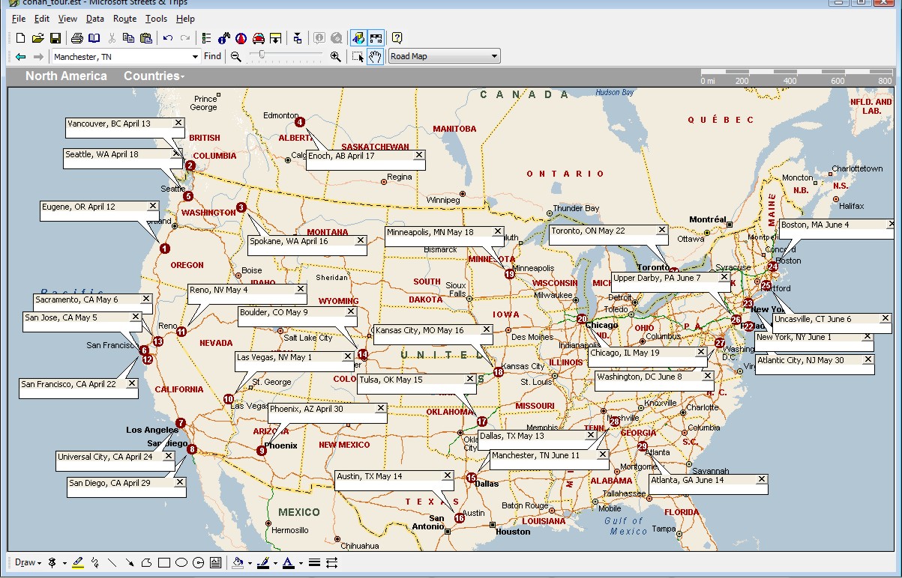
Task: Expand the fill color dropdown arrow
Action: pyautogui.click(x=250, y=563)
